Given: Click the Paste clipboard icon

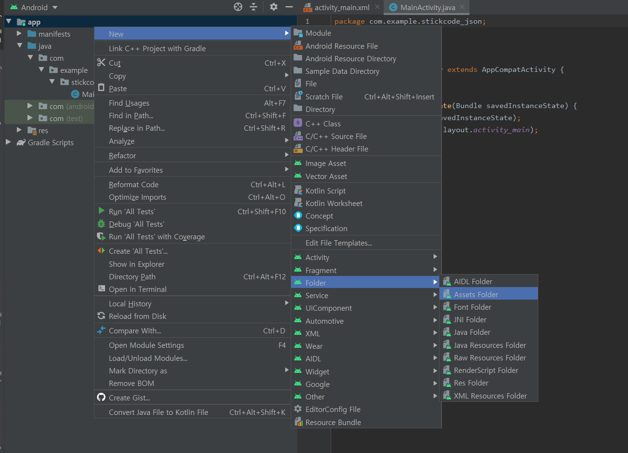Looking at the screenshot, I should [x=101, y=88].
